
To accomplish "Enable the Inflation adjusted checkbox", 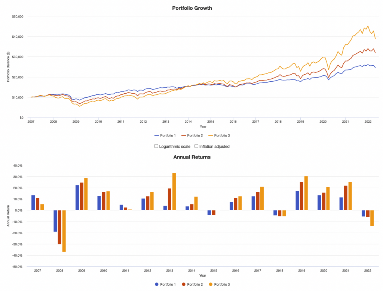I will (196, 146).
